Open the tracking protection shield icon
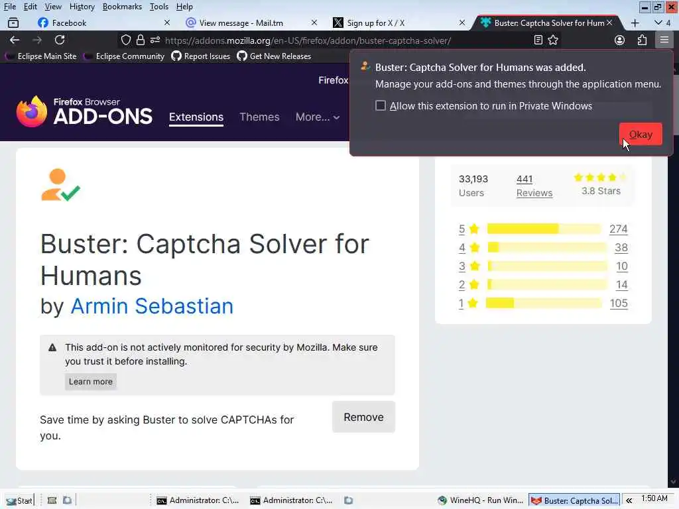The height and width of the screenshot is (509, 679). [x=125, y=40]
